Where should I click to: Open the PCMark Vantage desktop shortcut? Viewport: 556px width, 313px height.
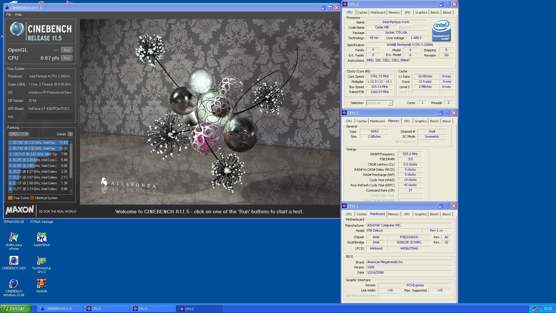(41, 222)
